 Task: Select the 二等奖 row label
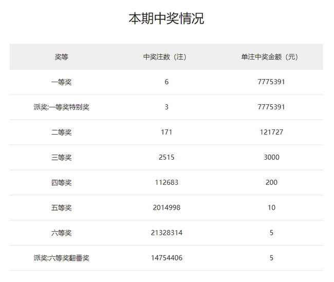(x=61, y=133)
